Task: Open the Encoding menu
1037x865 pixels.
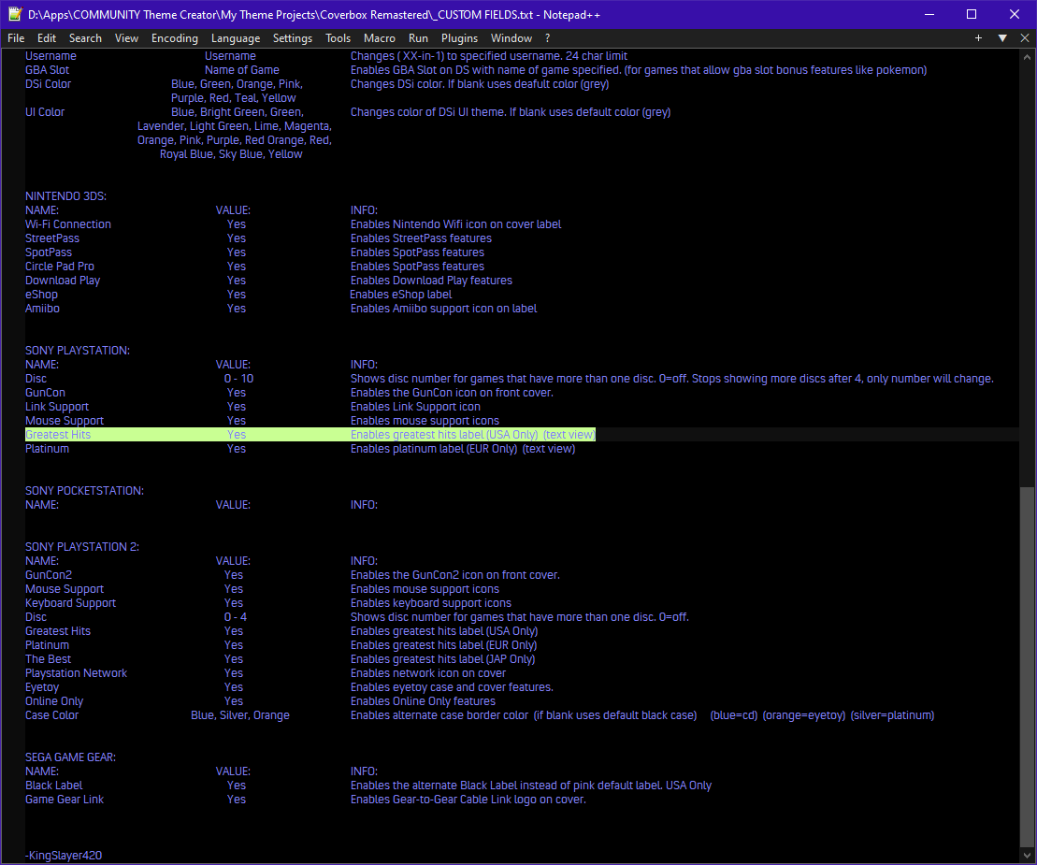Action: coord(175,38)
